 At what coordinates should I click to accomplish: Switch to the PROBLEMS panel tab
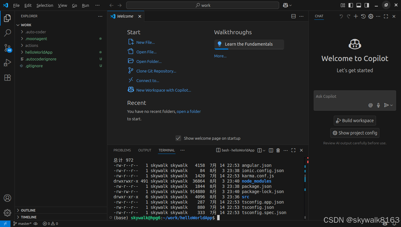(122, 150)
